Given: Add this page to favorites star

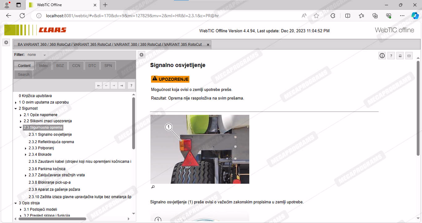Looking at the screenshot, I should pyautogui.click(x=316, y=16).
